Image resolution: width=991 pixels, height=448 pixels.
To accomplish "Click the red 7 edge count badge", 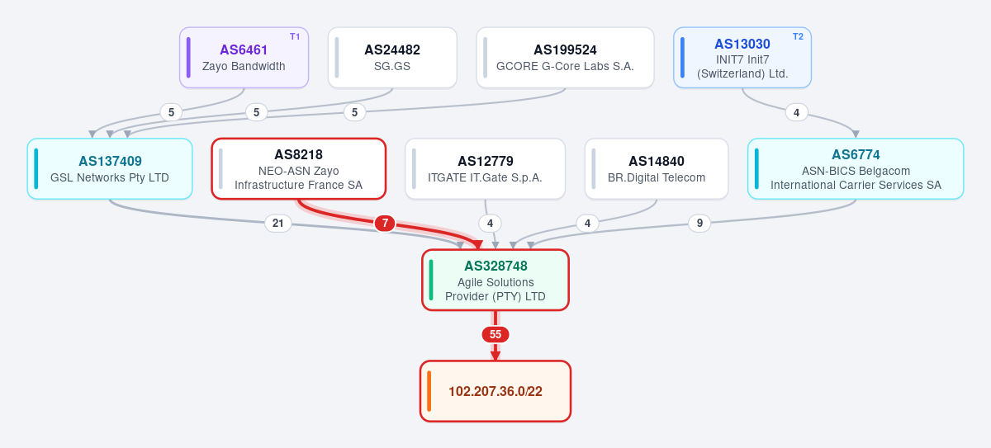I will click(x=384, y=223).
